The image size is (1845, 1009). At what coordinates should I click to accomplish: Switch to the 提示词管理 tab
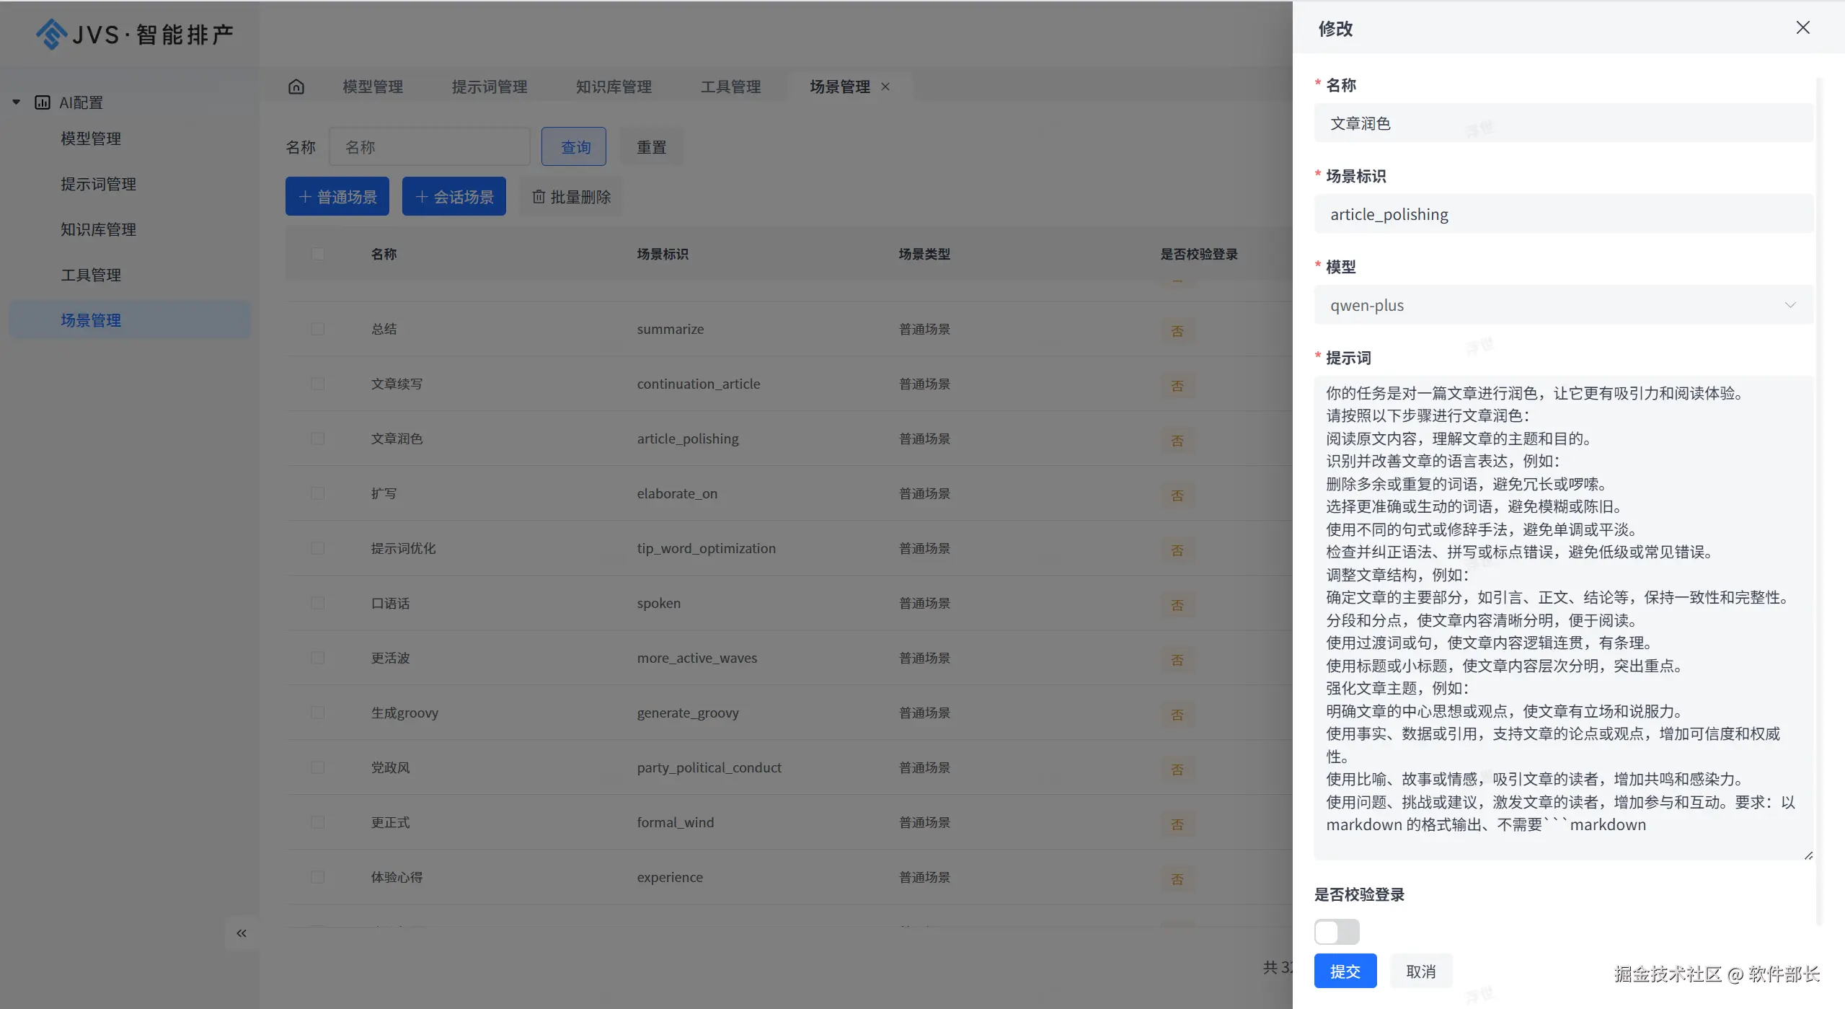[490, 87]
